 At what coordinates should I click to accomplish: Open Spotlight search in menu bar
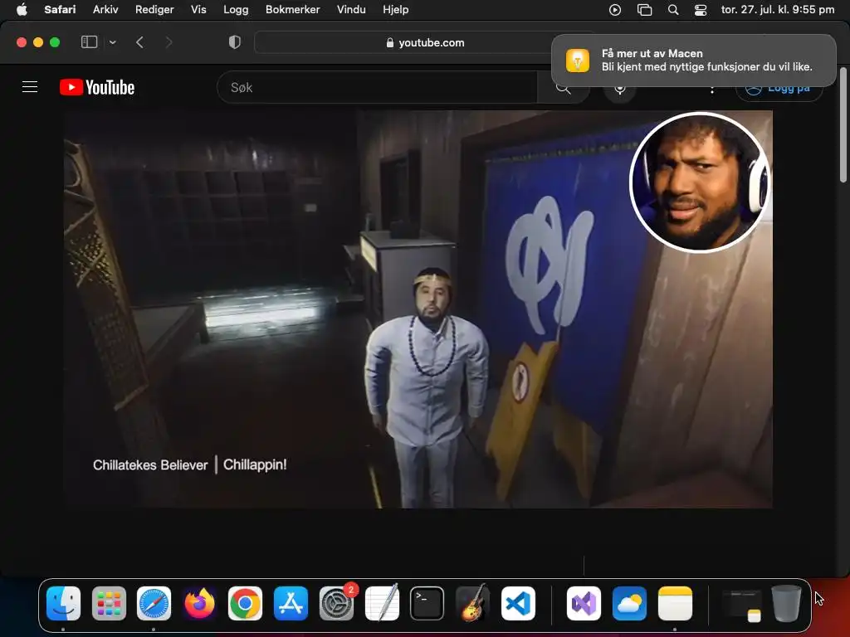(x=673, y=10)
